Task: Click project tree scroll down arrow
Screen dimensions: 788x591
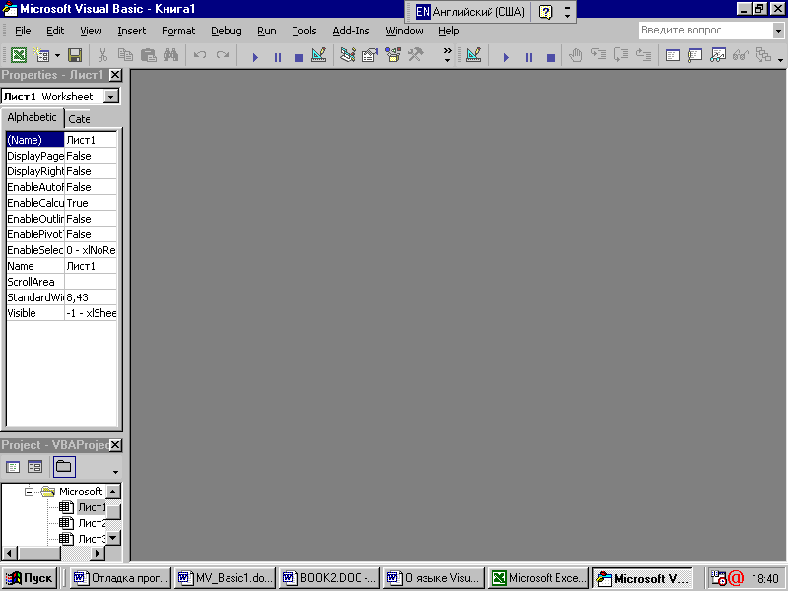Action: pyautogui.click(x=113, y=538)
